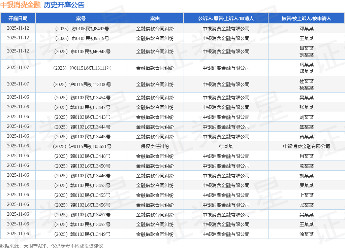
Task: Select case number (2025)赣0103民初13455号
Action: [82, 195]
